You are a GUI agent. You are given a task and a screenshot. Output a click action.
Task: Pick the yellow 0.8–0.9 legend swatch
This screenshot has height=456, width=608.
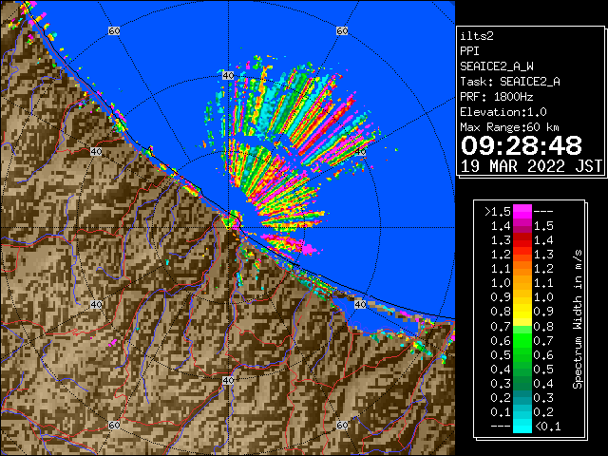click(522, 312)
